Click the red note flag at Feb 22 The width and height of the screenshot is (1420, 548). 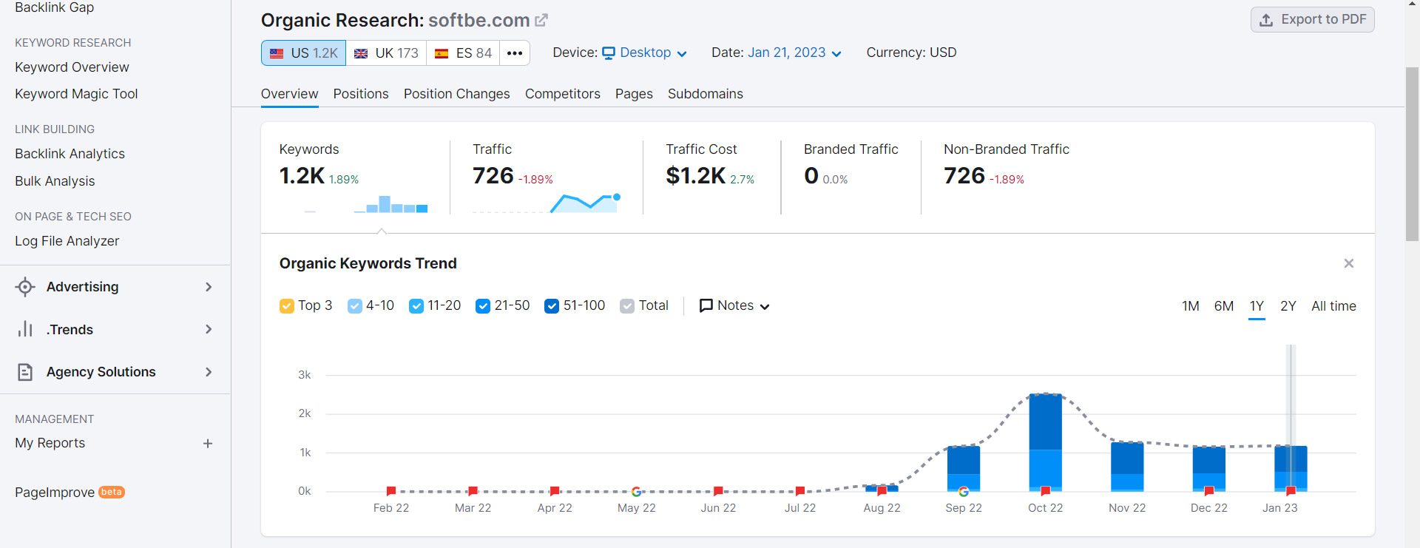(x=391, y=491)
